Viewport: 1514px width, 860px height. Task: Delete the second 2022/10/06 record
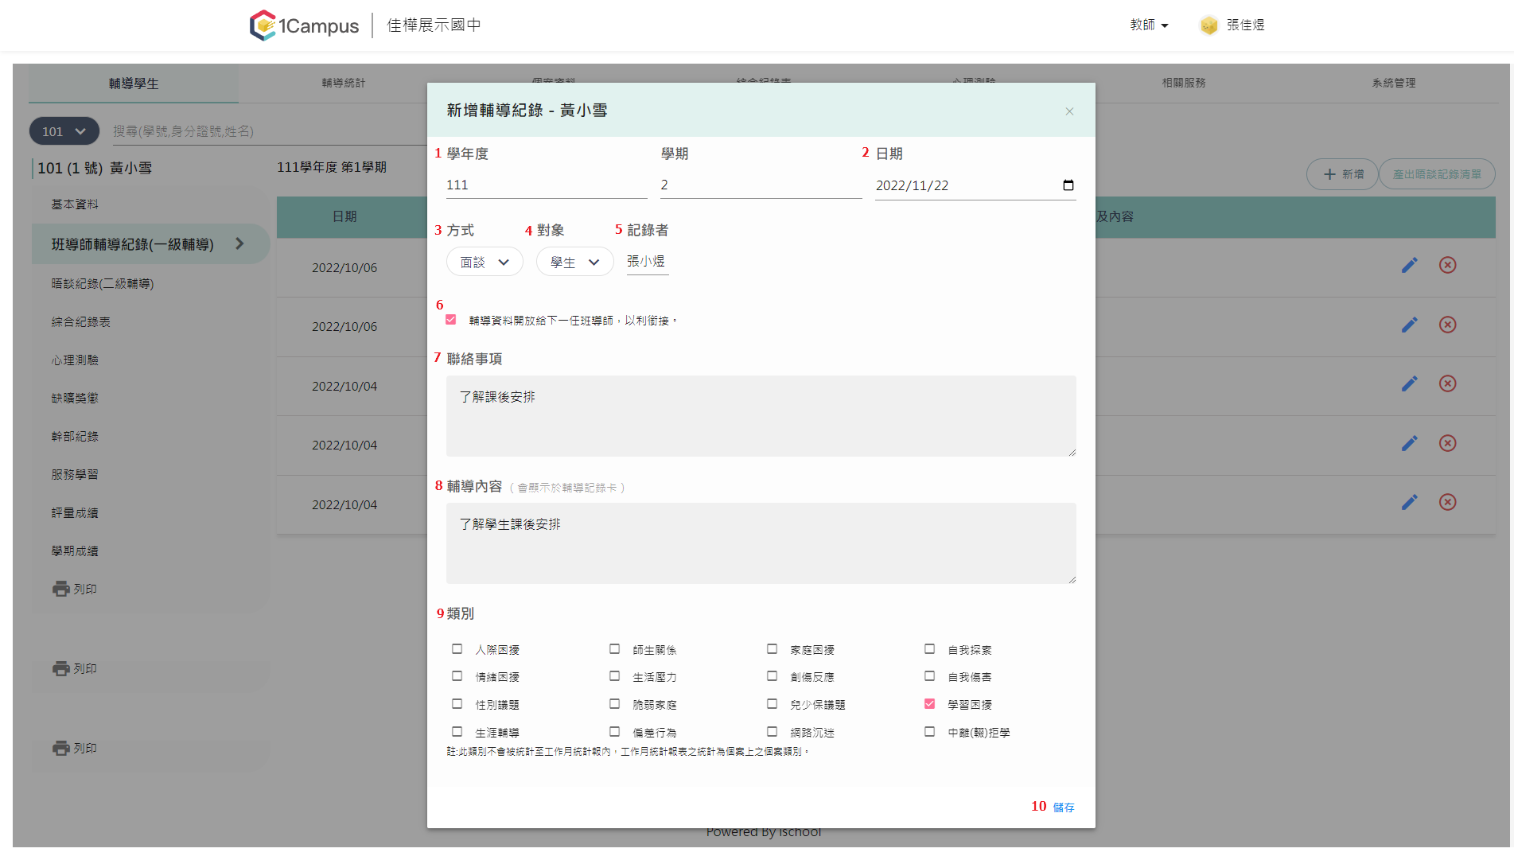coord(1447,325)
